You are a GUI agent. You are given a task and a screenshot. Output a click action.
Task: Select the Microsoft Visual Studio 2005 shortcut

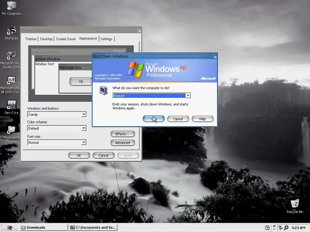pos(10,60)
